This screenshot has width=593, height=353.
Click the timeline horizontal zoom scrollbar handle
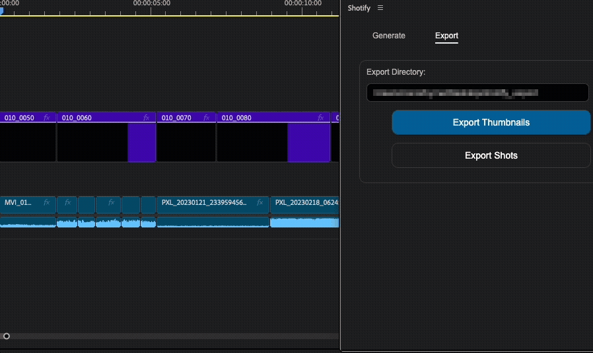(x=7, y=336)
